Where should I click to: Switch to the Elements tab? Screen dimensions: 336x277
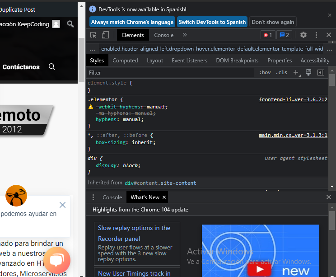pyautogui.click(x=133, y=35)
